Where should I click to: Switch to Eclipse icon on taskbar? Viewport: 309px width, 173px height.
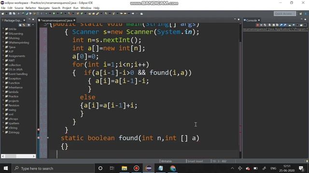[x=149, y=168]
